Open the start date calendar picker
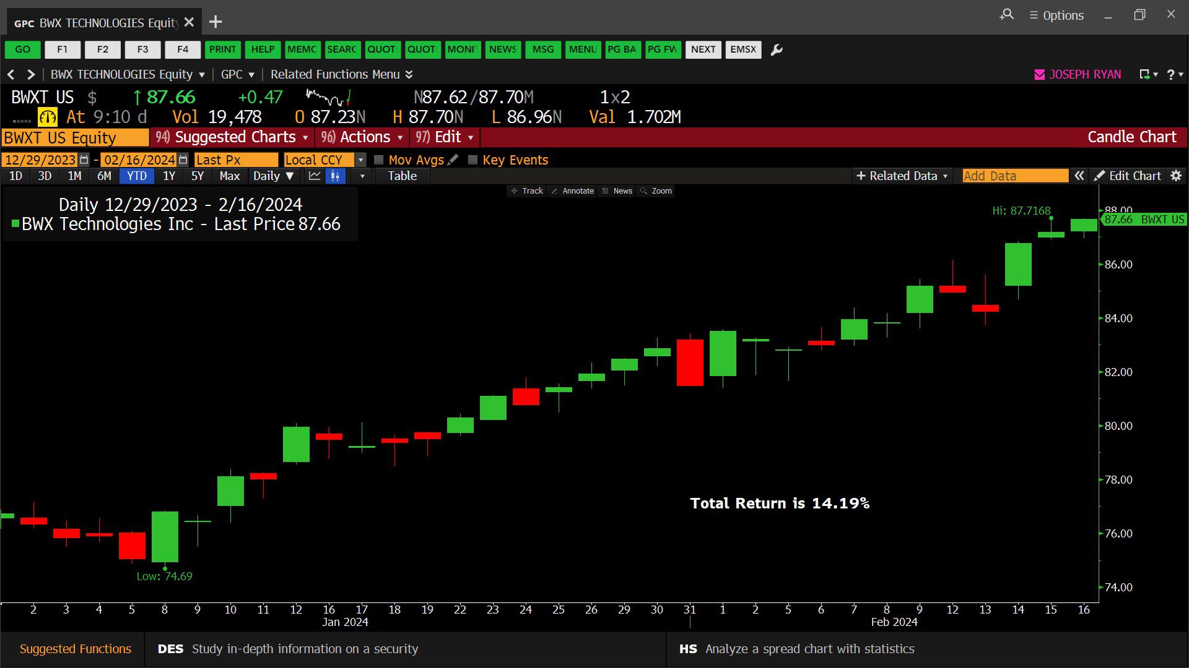This screenshot has height=668, width=1189. (84, 160)
